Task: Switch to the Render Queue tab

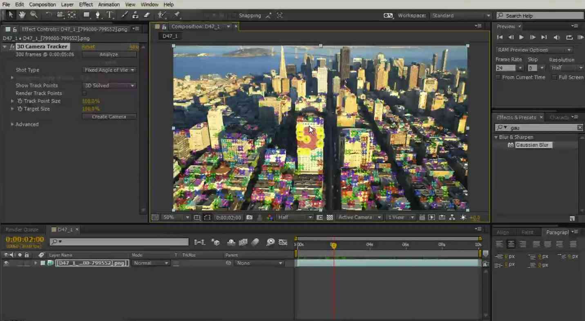Action: pos(22,230)
